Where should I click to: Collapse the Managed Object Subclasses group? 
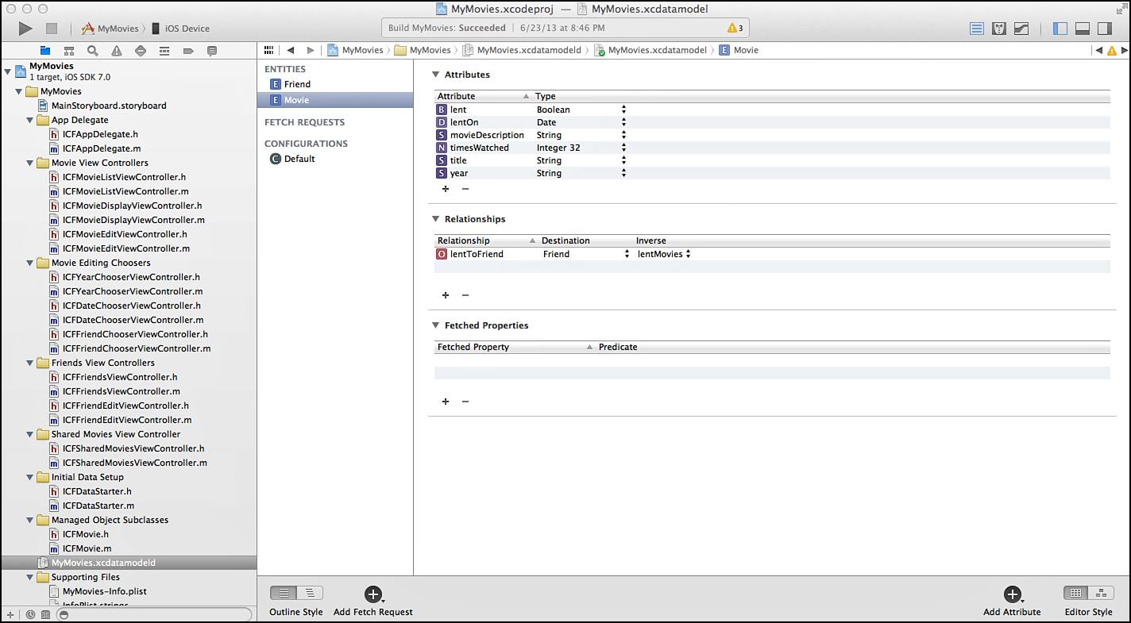[30, 521]
